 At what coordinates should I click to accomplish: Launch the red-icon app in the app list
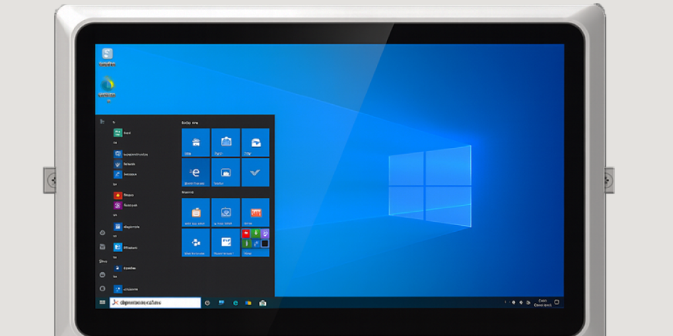pyautogui.click(x=117, y=195)
